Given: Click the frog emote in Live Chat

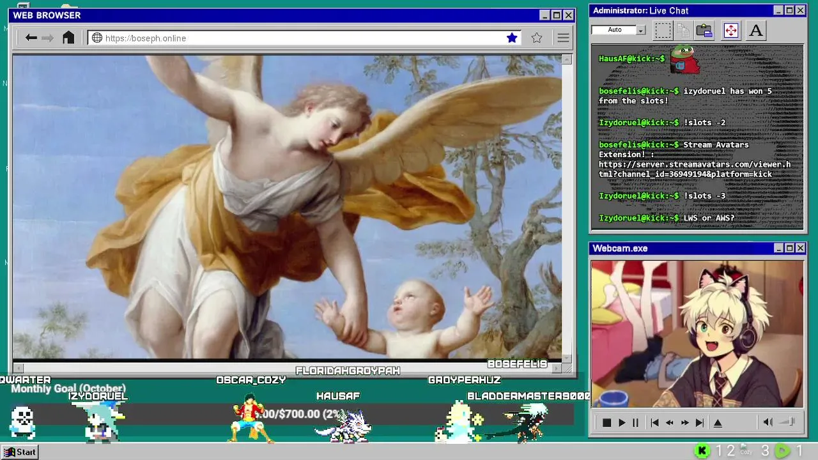Looking at the screenshot, I should [684, 59].
